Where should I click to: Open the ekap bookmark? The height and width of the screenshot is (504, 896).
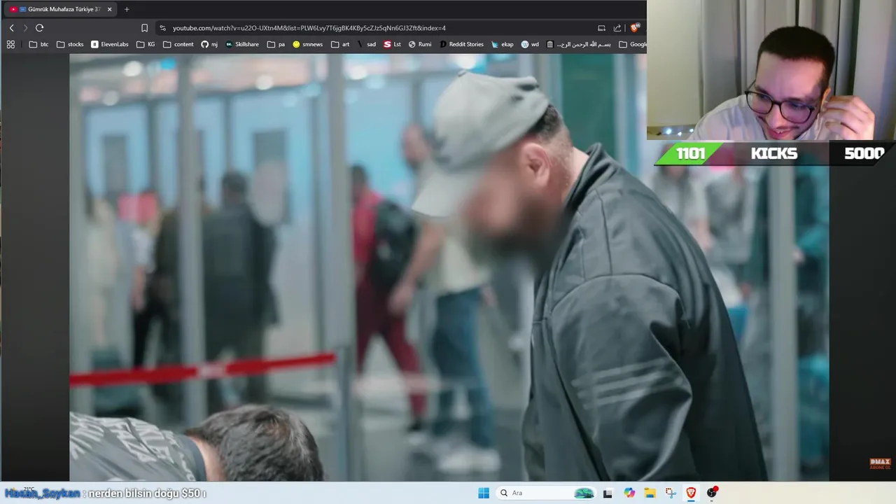[x=502, y=44]
